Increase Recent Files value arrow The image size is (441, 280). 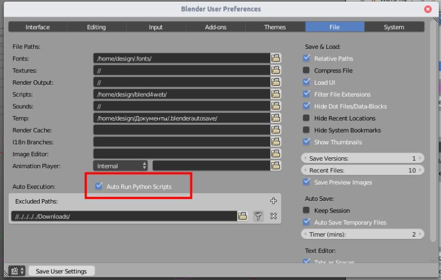(420, 171)
